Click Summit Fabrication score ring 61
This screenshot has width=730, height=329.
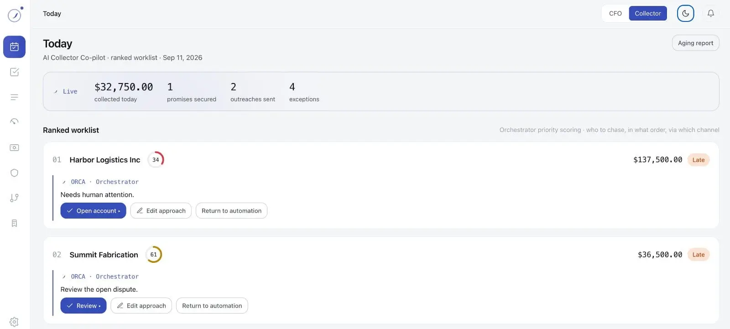point(154,255)
